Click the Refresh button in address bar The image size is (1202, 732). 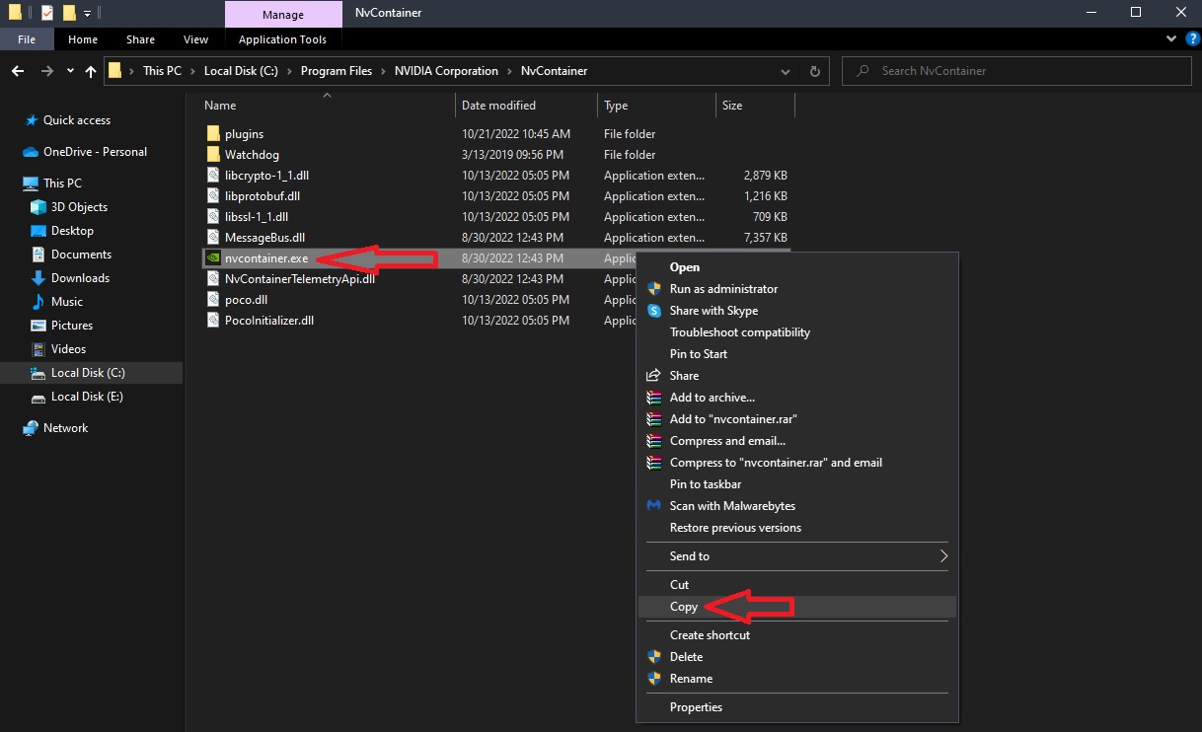click(x=814, y=71)
